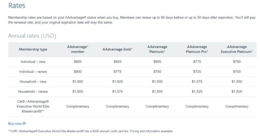Click the AAdvantage Platinum Pro column header
Image resolution: width=260 pixels, height=136 pixels.
[x=197, y=49]
